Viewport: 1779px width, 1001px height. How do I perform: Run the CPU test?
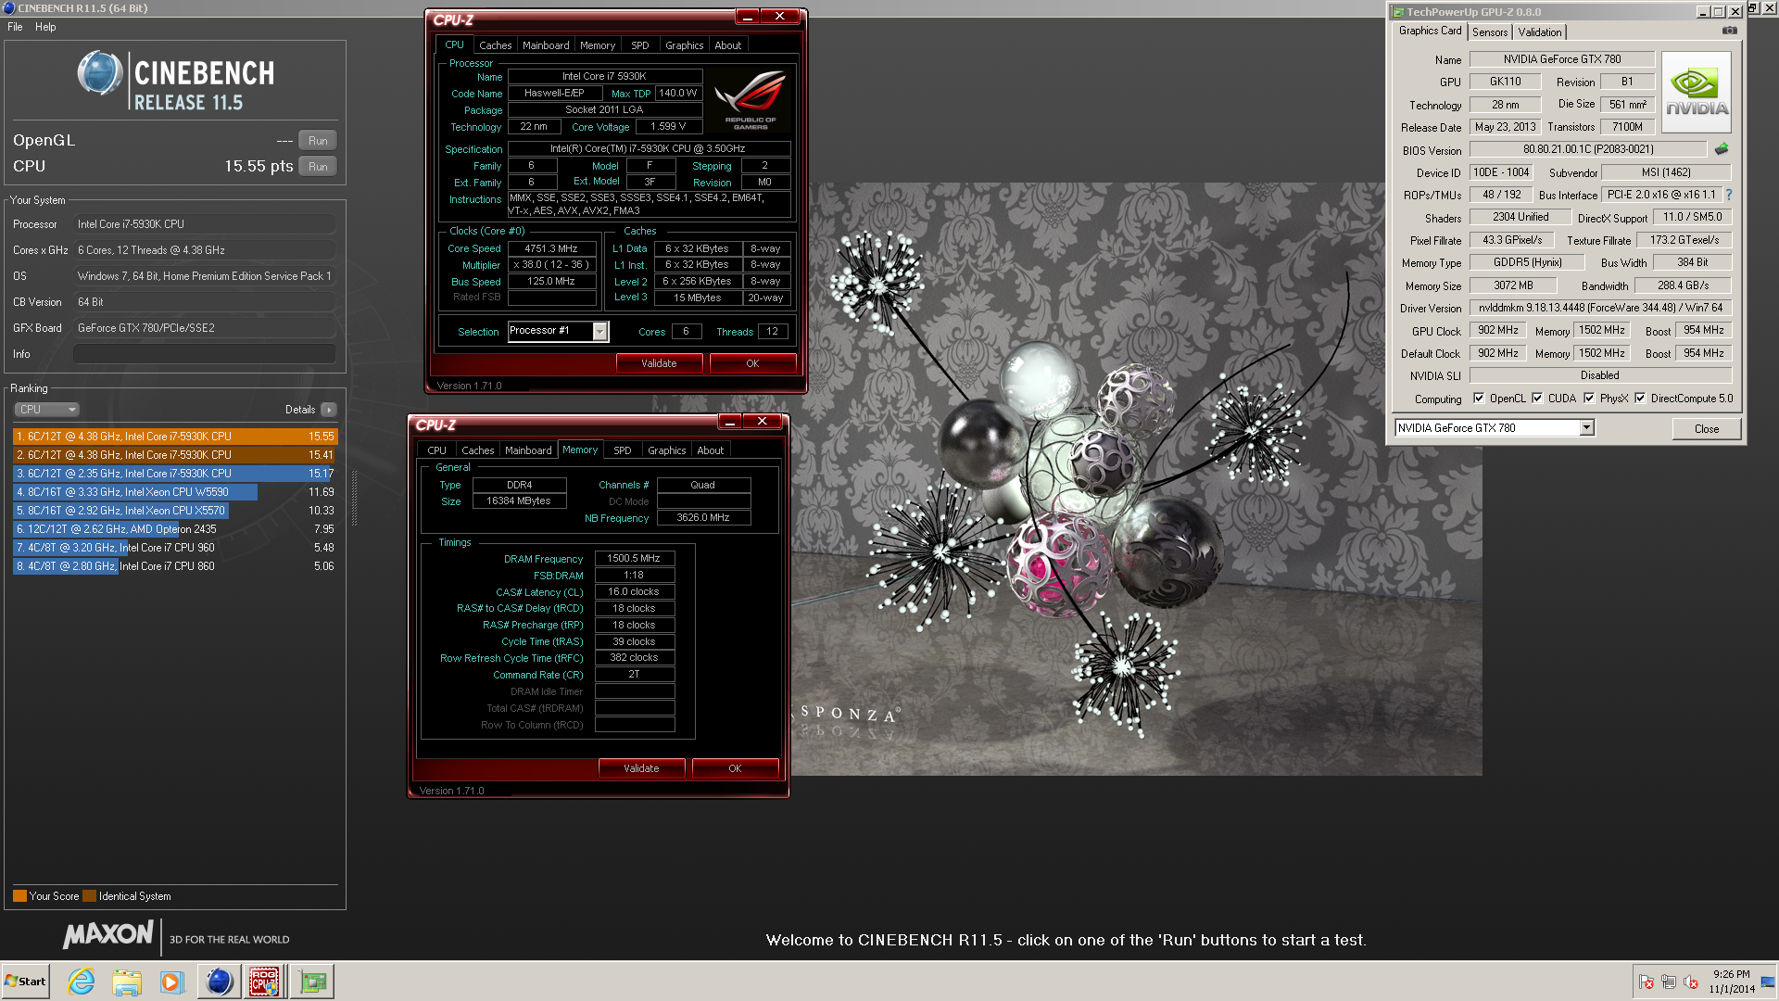click(x=318, y=167)
